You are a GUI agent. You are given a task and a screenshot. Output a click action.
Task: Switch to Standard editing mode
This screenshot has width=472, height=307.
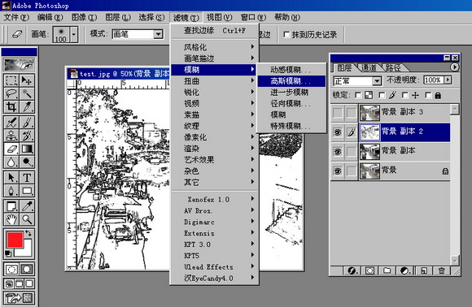11,269
